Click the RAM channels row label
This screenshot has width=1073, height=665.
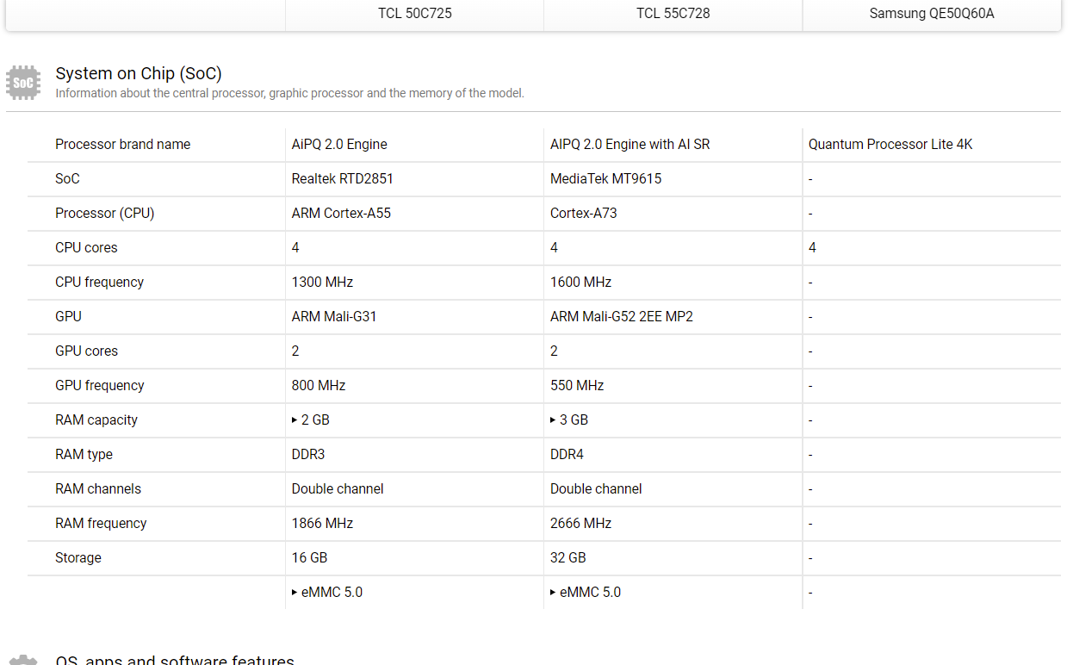point(98,489)
